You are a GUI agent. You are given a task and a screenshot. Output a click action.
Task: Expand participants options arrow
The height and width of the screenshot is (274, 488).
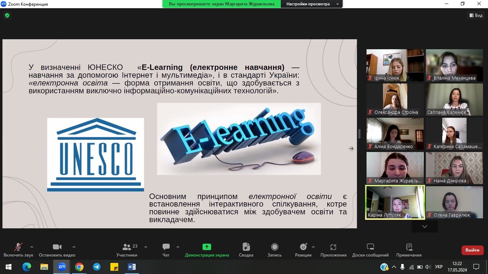pos(146,247)
